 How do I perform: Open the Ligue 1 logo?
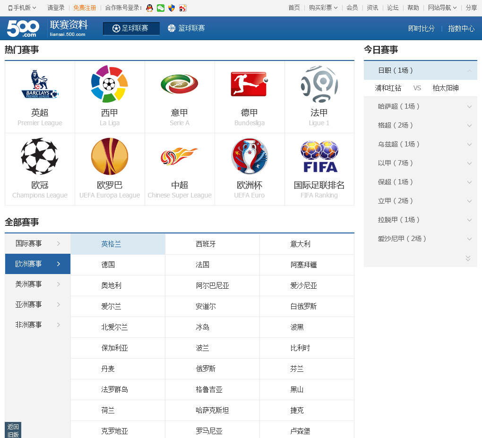point(319,84)
